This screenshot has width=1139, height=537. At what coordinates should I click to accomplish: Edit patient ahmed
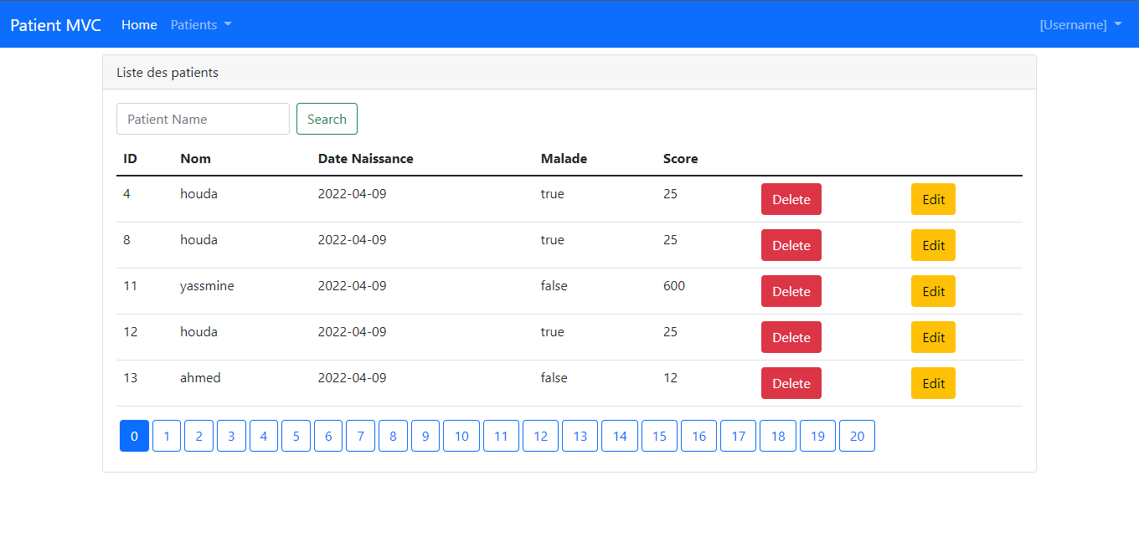point(933,383)
